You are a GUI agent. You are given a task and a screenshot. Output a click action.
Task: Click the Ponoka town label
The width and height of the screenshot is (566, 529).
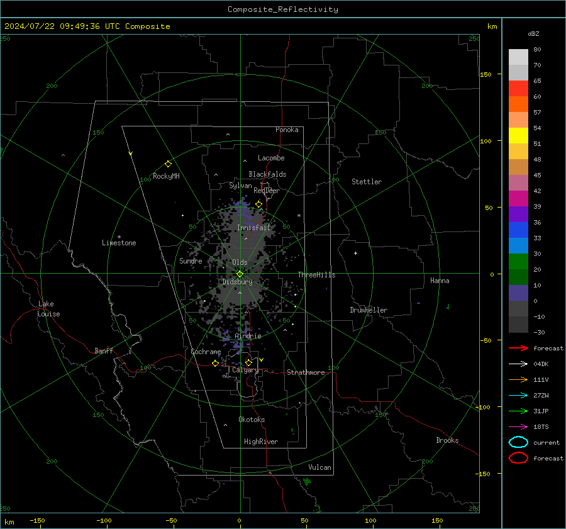(x=287, y=130)
